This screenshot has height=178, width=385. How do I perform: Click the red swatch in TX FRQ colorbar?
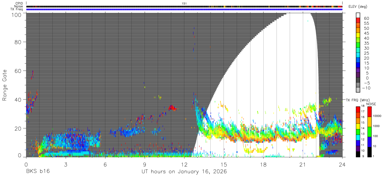(358, 109)
